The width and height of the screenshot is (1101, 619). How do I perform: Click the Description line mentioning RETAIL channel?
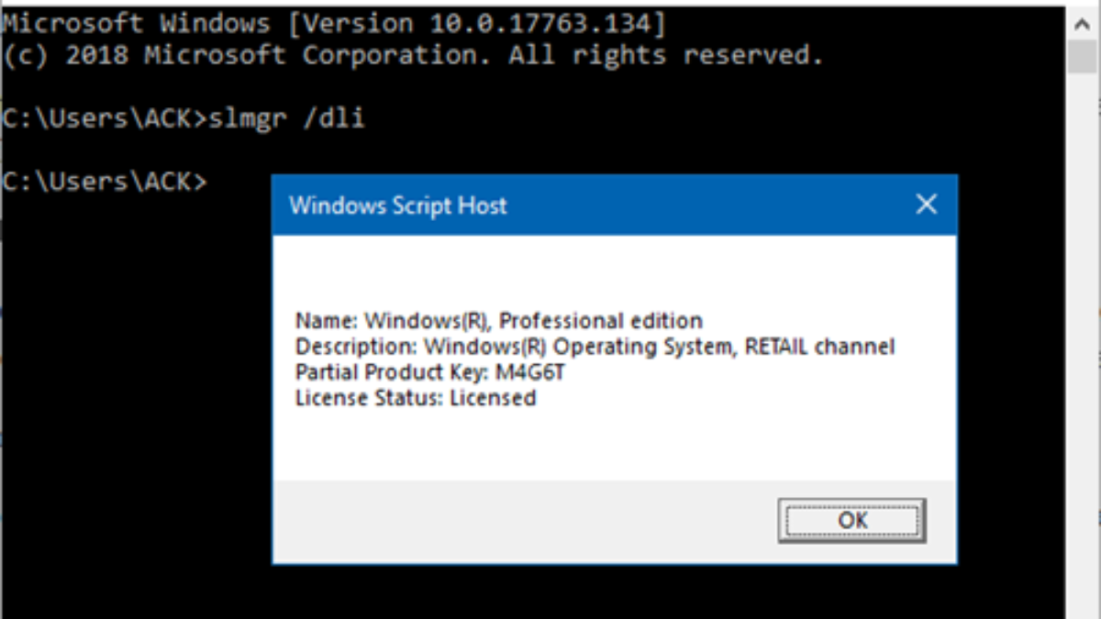(x=595, y=347)
